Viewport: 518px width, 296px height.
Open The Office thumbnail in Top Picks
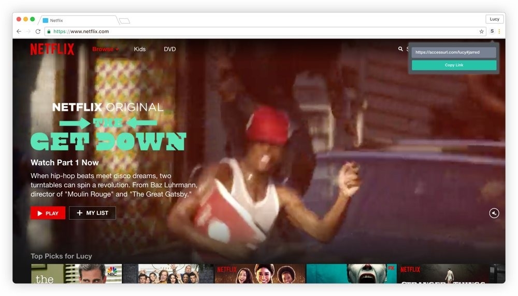coord(76,274)
